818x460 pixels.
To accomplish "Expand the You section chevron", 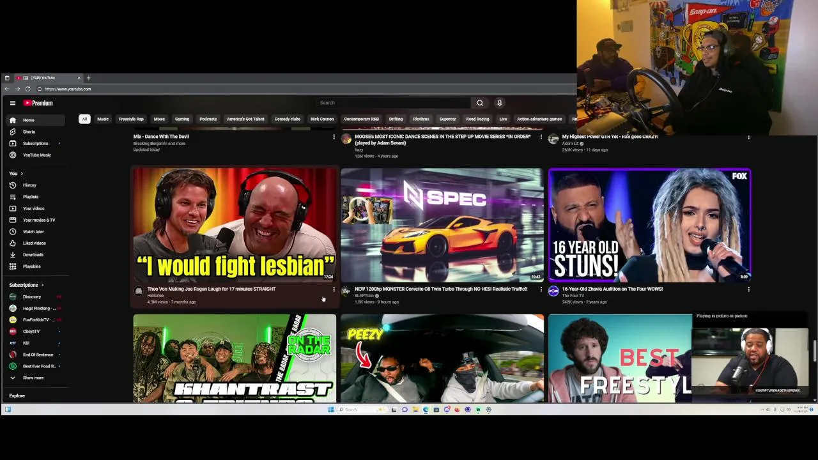I will pos(21,174).
